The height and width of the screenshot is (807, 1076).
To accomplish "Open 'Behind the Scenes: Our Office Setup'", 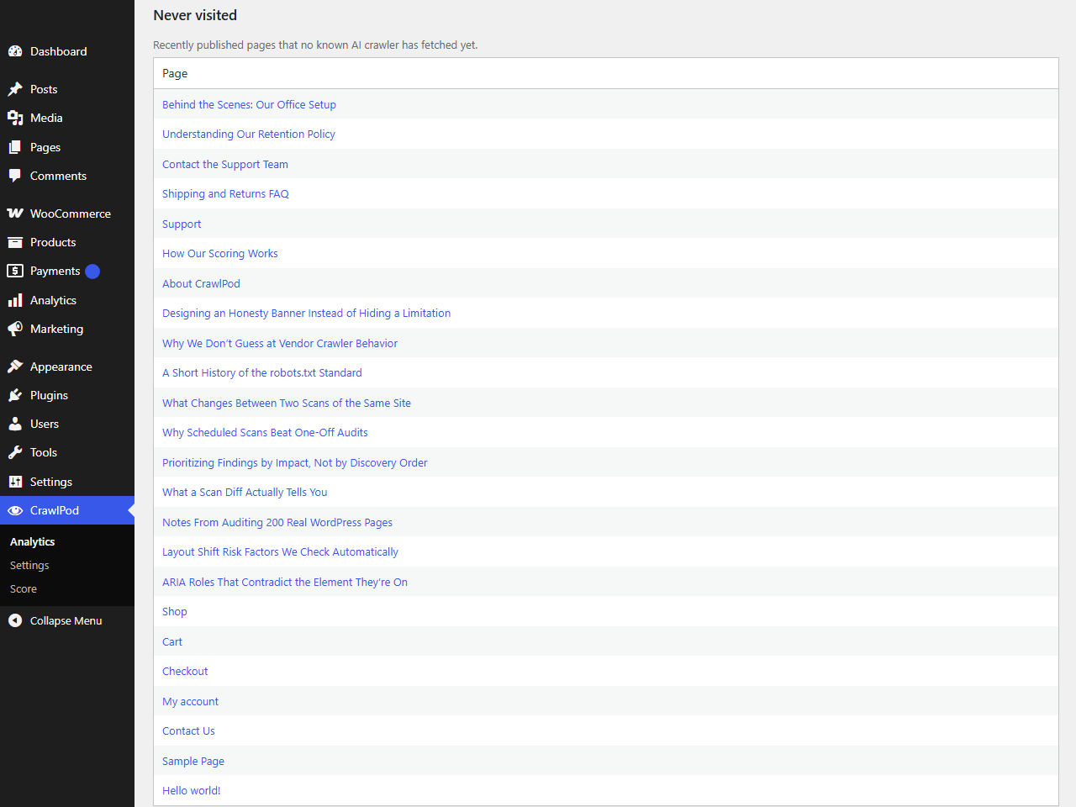I will (249, 104).
